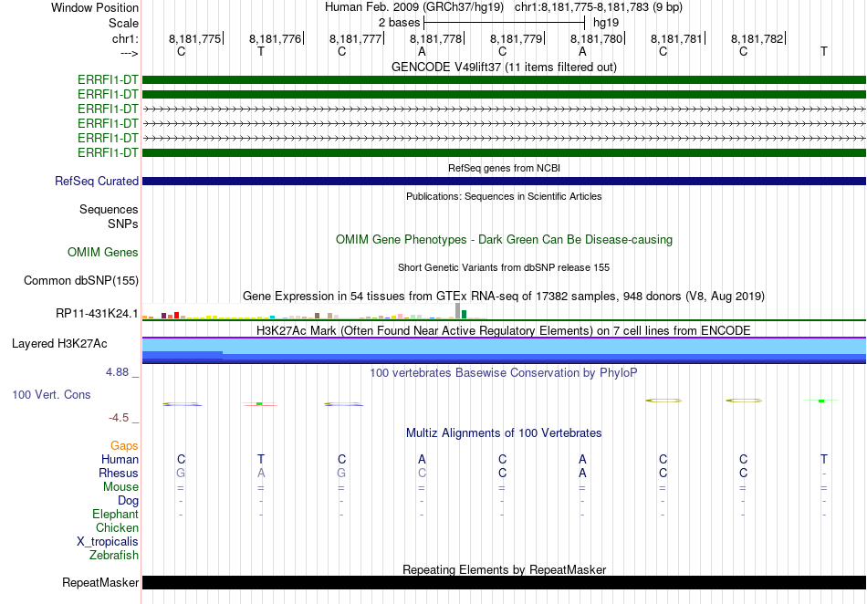Viewport: 867px width, 604px height.
Task: Click the "Human Feb. 2009 (GRCh37/hg19)" header text
Action: tap(414, 7)
